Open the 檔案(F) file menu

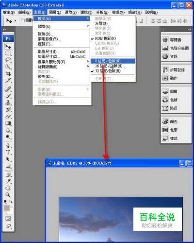pyautogui.click(x=9, y=12)
